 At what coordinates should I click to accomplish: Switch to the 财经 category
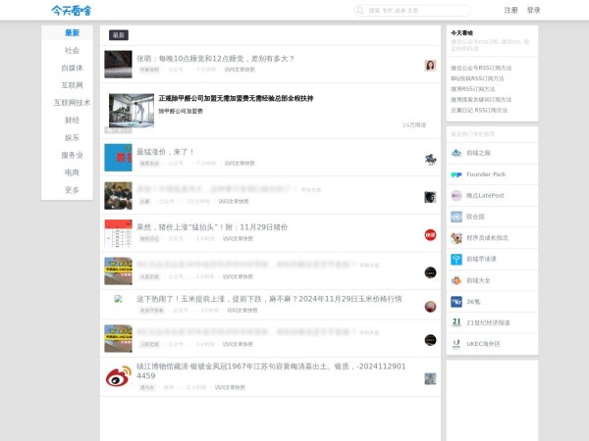pyautogui.click(x=72, y=120)
